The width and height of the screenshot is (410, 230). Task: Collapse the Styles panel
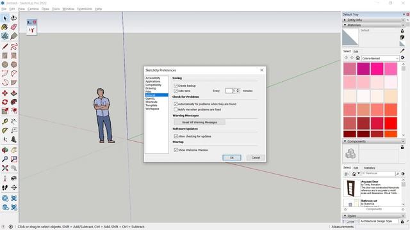click(345, 216)
